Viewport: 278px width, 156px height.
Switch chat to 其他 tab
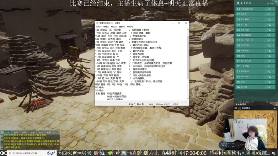32,132
